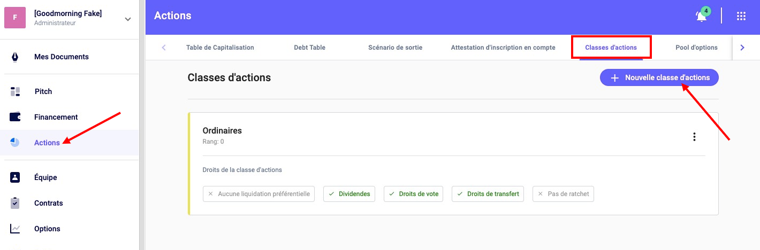
Task: Click the Contrats clipboard icon
Action: (15, 203)
